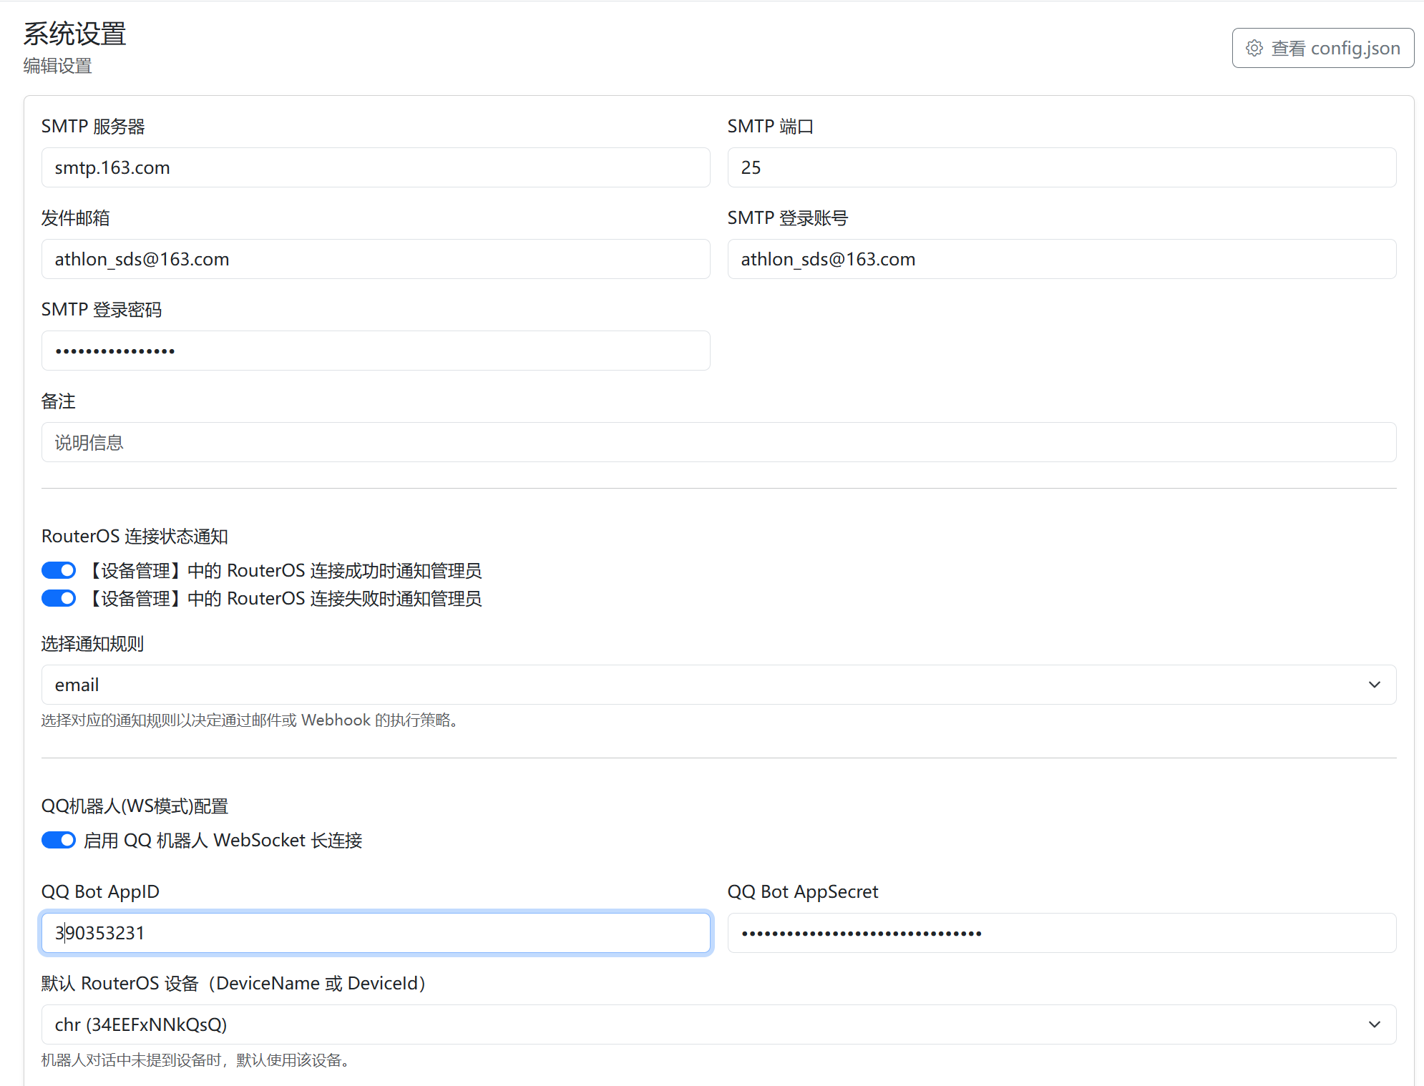Click the SMTP 登录账号 input field
Image resolution: width=1424 pixels, height=1086 pixels.
[x=1061, y=259]
